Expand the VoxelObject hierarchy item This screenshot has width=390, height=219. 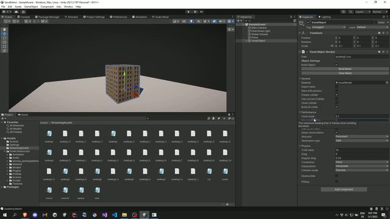246,41
